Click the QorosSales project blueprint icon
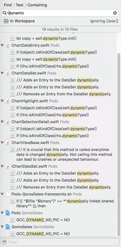The image size is (121, 247). 7,227
